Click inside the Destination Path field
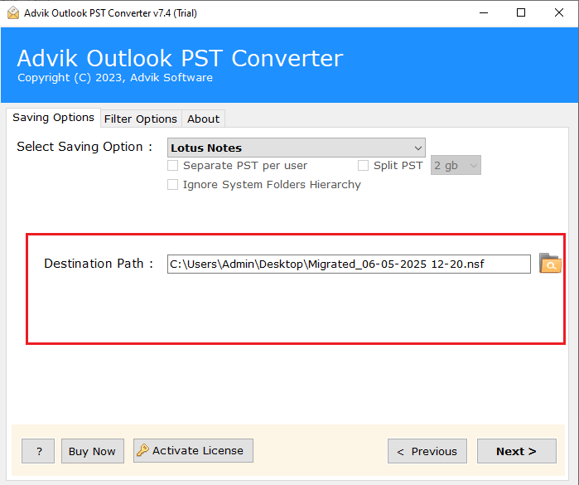The height and width of the screenshot is (485, 579). click(349, 264)
